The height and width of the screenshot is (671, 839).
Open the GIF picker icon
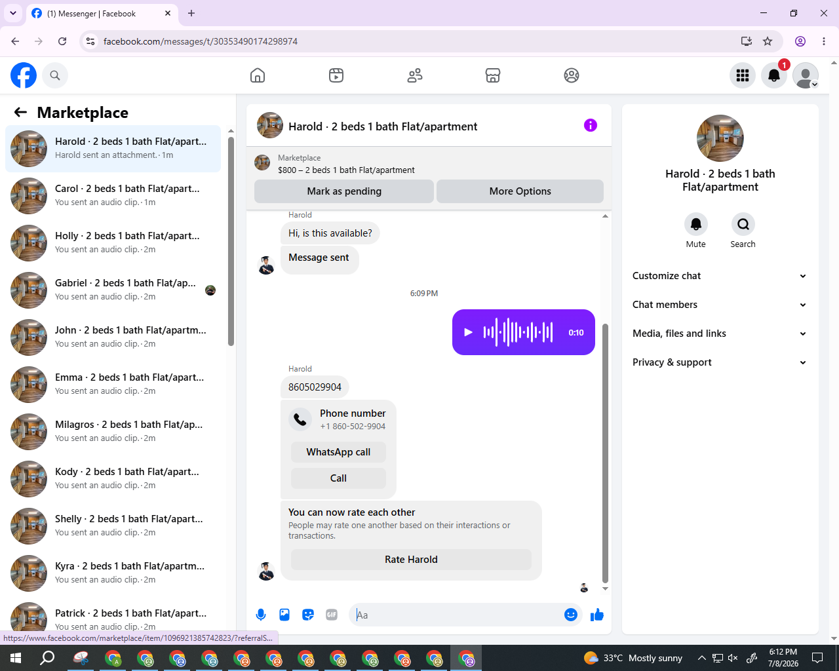332,615
